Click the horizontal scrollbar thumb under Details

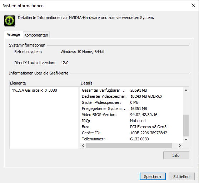click(129, 145)
